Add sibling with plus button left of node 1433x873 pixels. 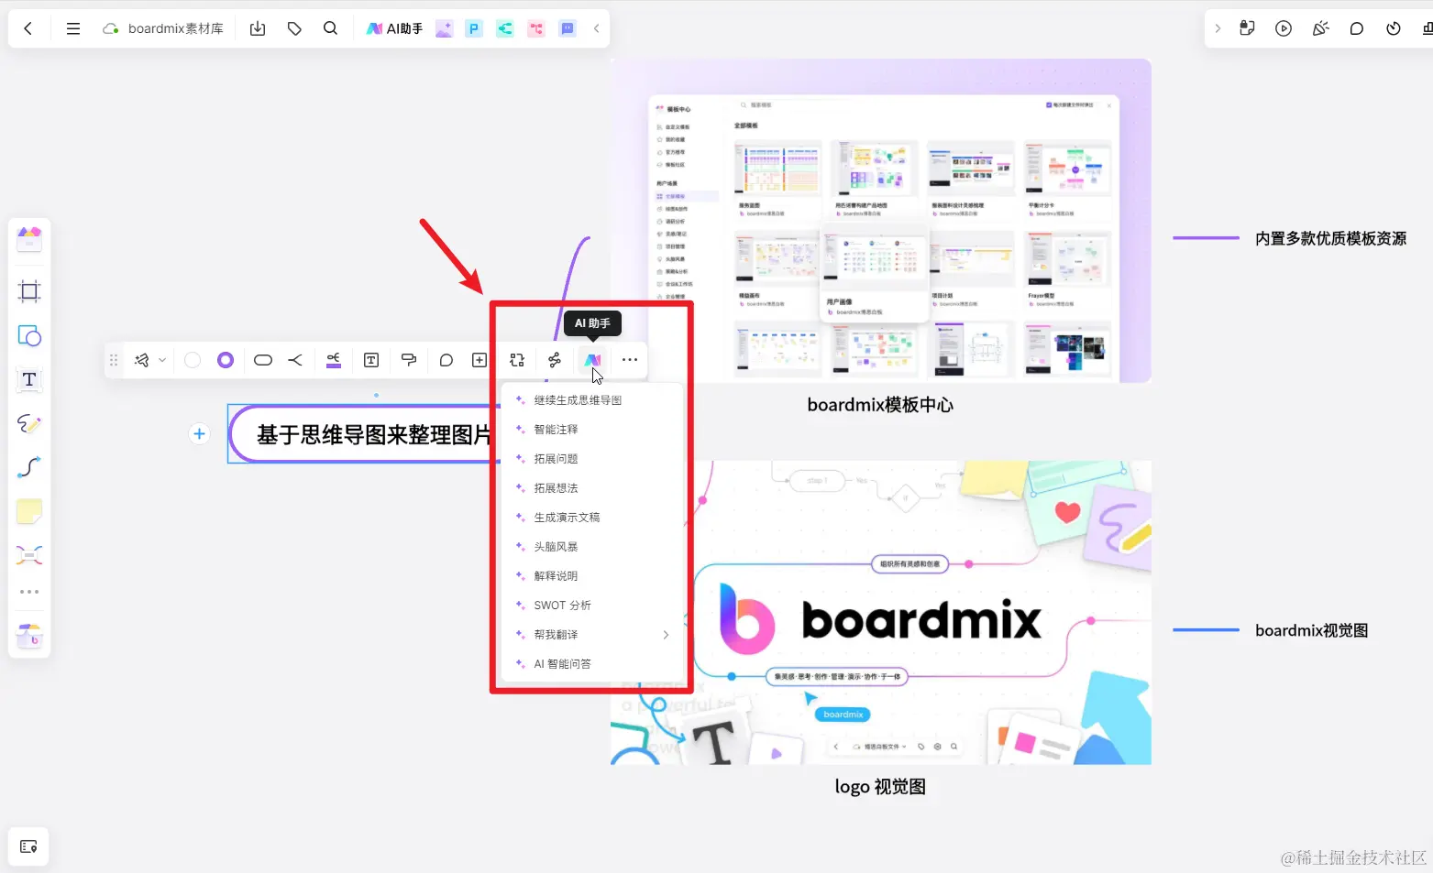tap(199, 434)
